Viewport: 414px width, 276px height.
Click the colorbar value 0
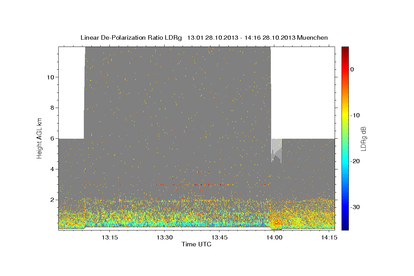(352, 69)
